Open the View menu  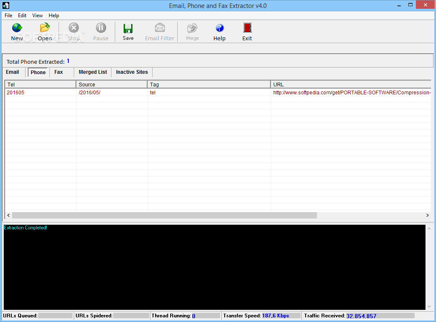[37, 16]
